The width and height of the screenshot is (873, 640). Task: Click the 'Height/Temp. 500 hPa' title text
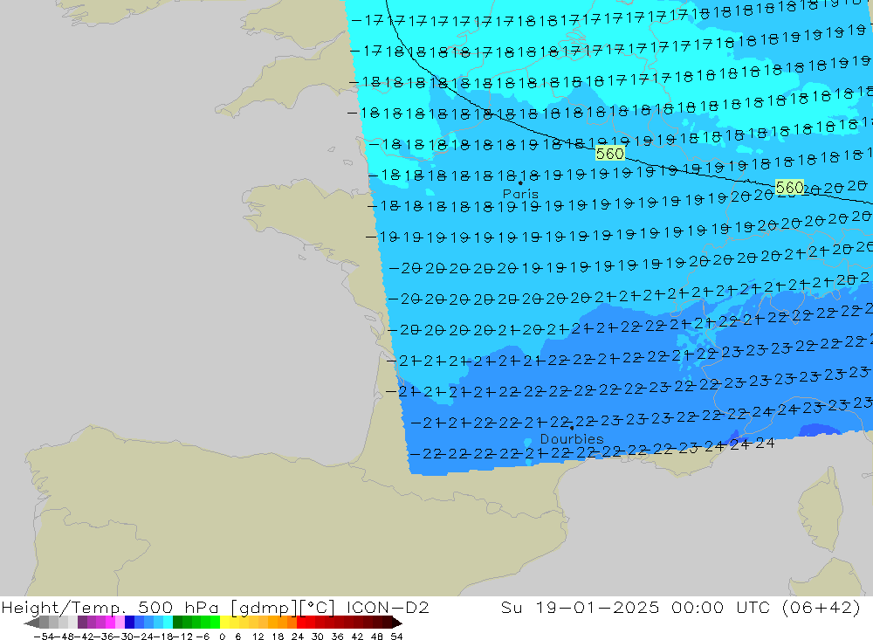110,607
